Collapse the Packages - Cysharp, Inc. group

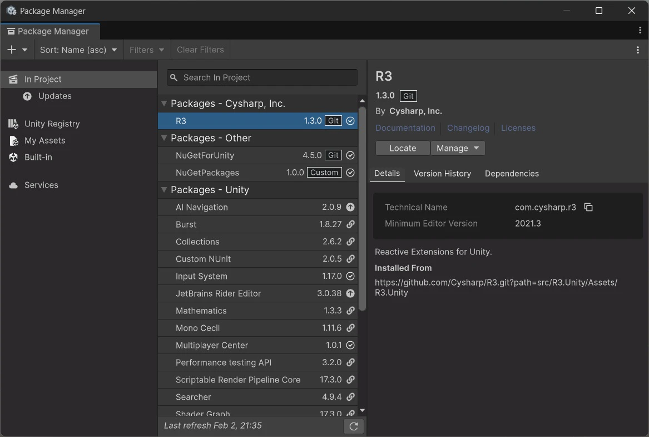click(164, 104)
